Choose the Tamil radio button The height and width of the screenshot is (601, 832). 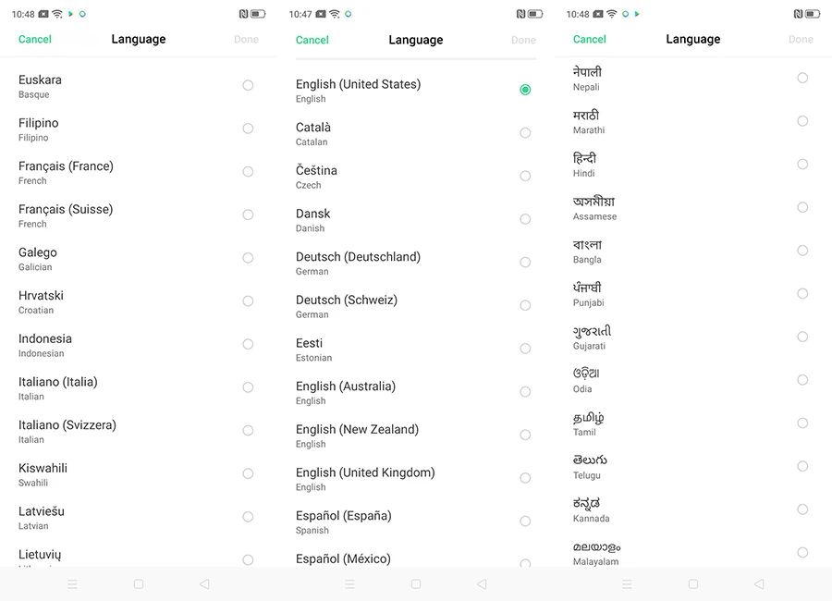(x=802, y=423)
